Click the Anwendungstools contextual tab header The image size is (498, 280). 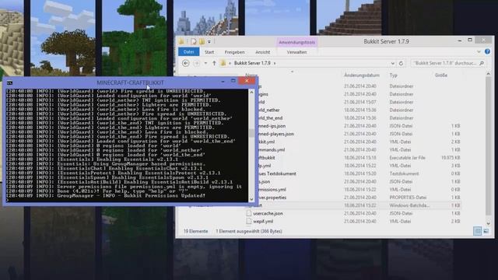[297, 42]
